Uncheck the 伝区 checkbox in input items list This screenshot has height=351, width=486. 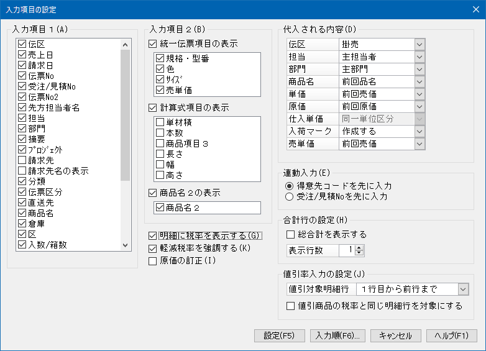coord(22,45)
